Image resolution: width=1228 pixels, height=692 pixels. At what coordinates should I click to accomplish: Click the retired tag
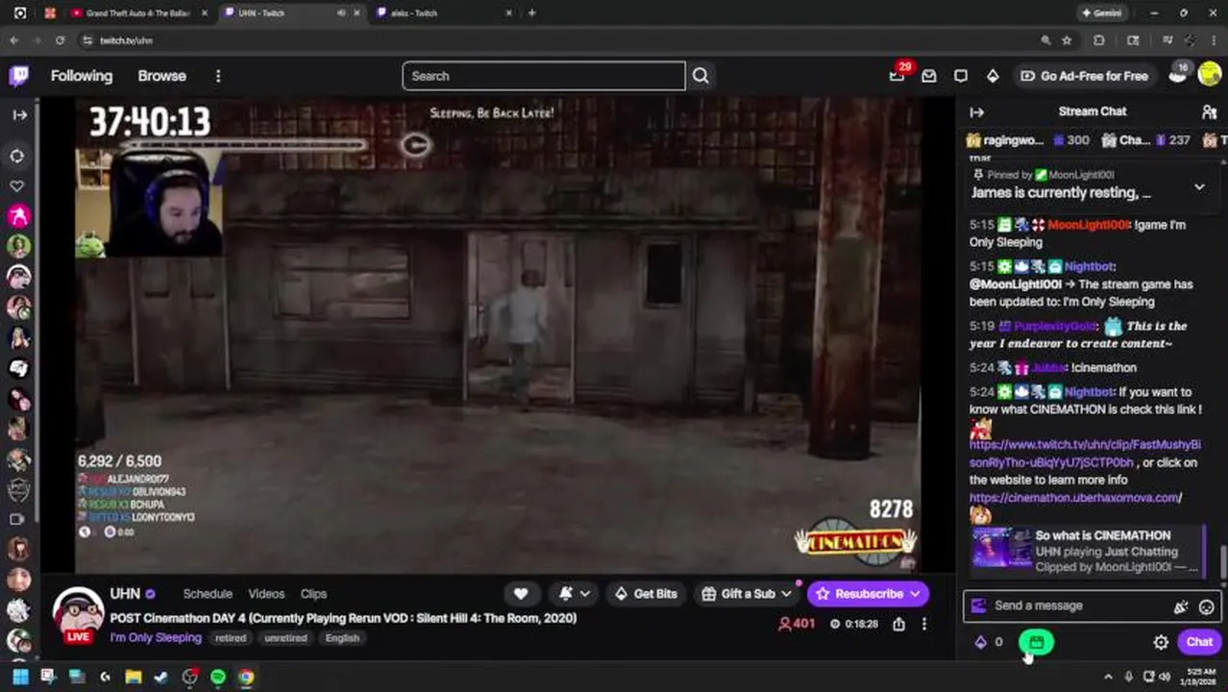(x=231, y=638)
